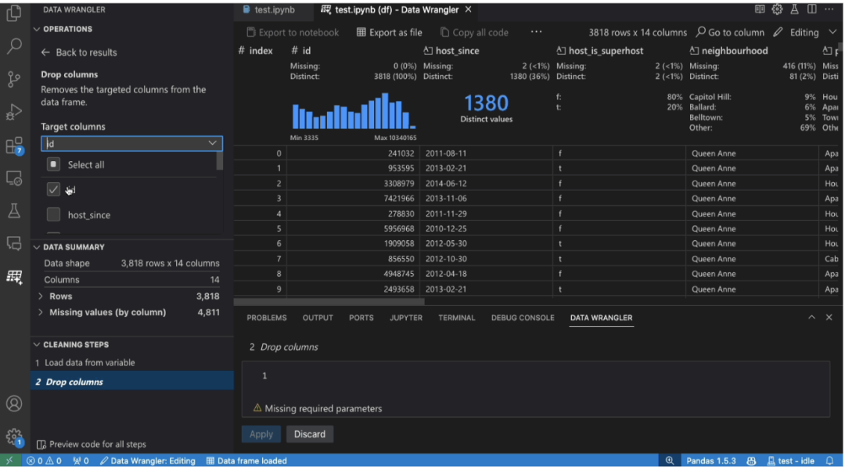Switch to the test.ipynb editor tab
The height and width of the screenshot is (467, 845).
click(x=269, y=9)
